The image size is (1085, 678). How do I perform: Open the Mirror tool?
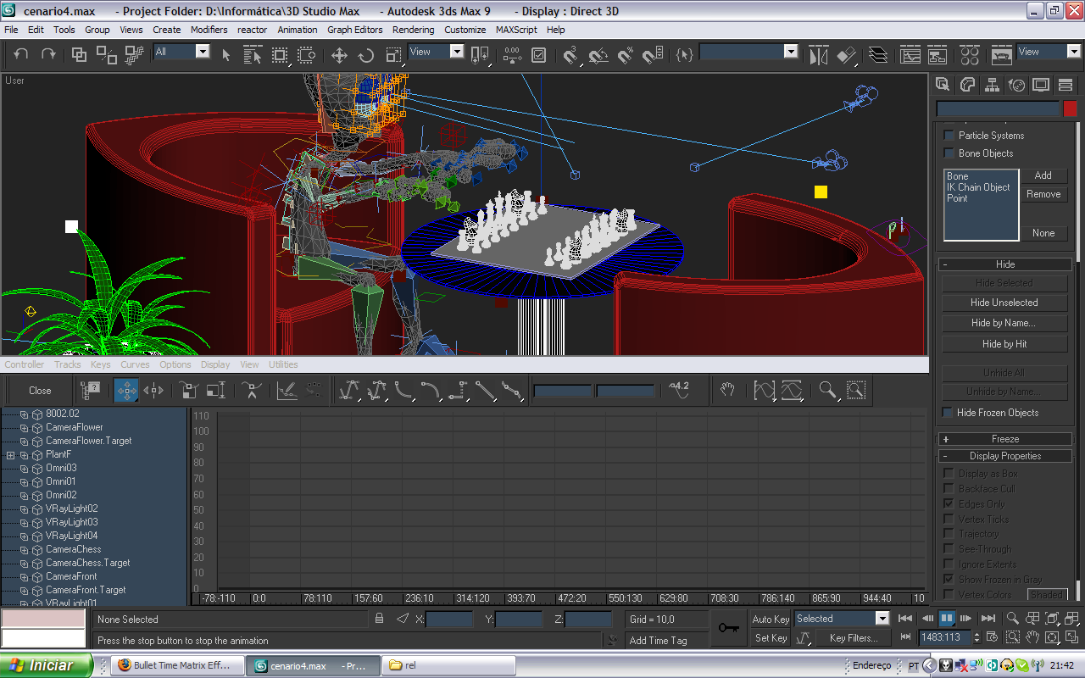(x=818, y=55)
